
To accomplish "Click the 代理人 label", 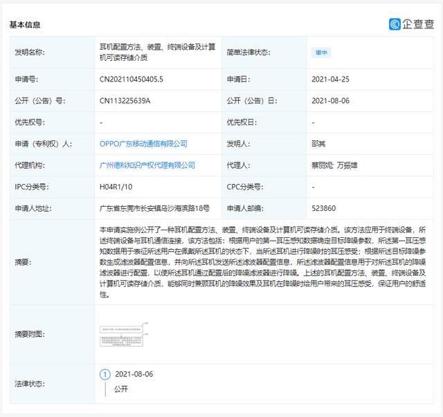I will 238,165.
